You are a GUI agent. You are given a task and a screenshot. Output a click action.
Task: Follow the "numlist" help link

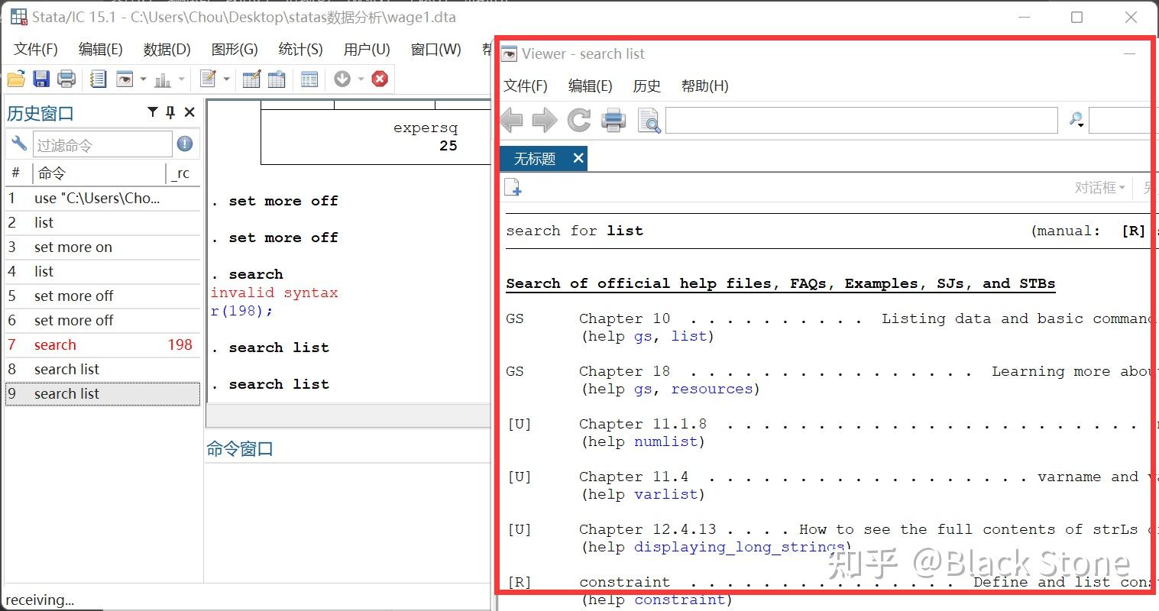click(x=665, y=441)
